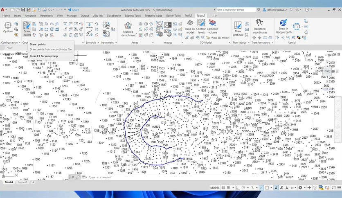Toggle drawing grid display in status bar
Screen dimensions: 342x198
(x=223, y=187)
